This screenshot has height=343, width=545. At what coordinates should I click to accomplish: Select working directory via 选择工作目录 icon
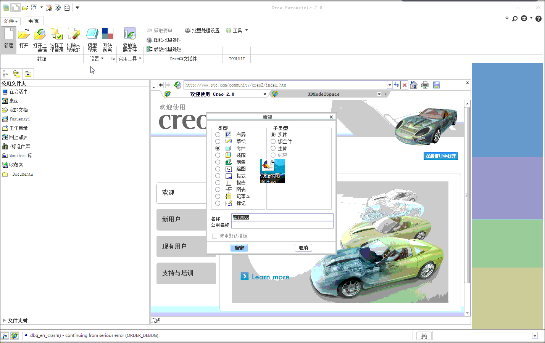click(x=56, y=39)
